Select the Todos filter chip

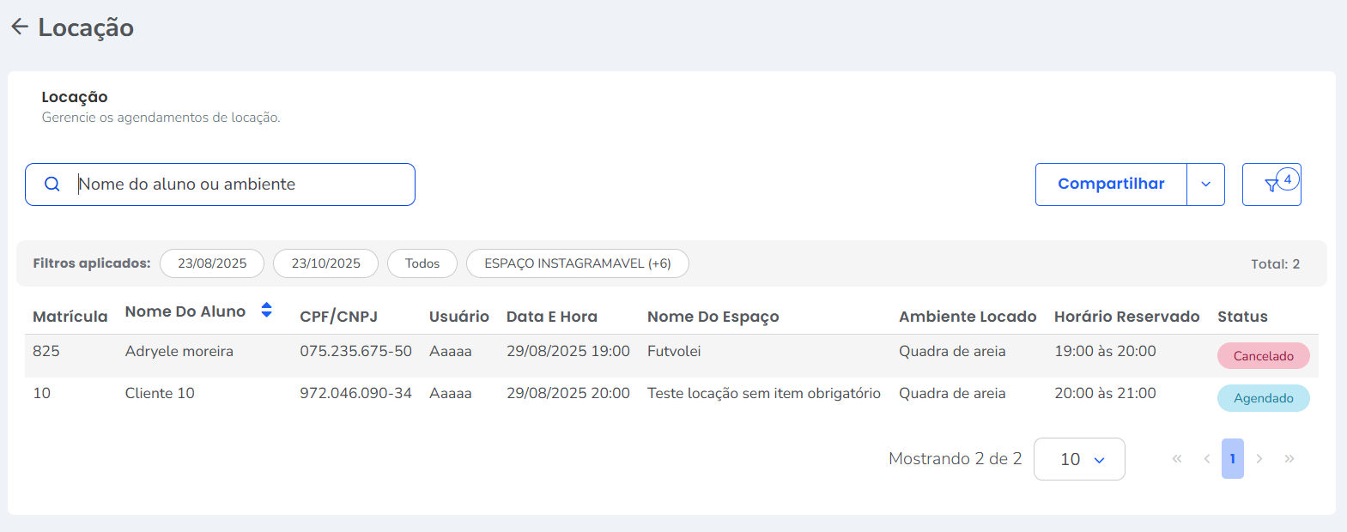pos(422,263)
